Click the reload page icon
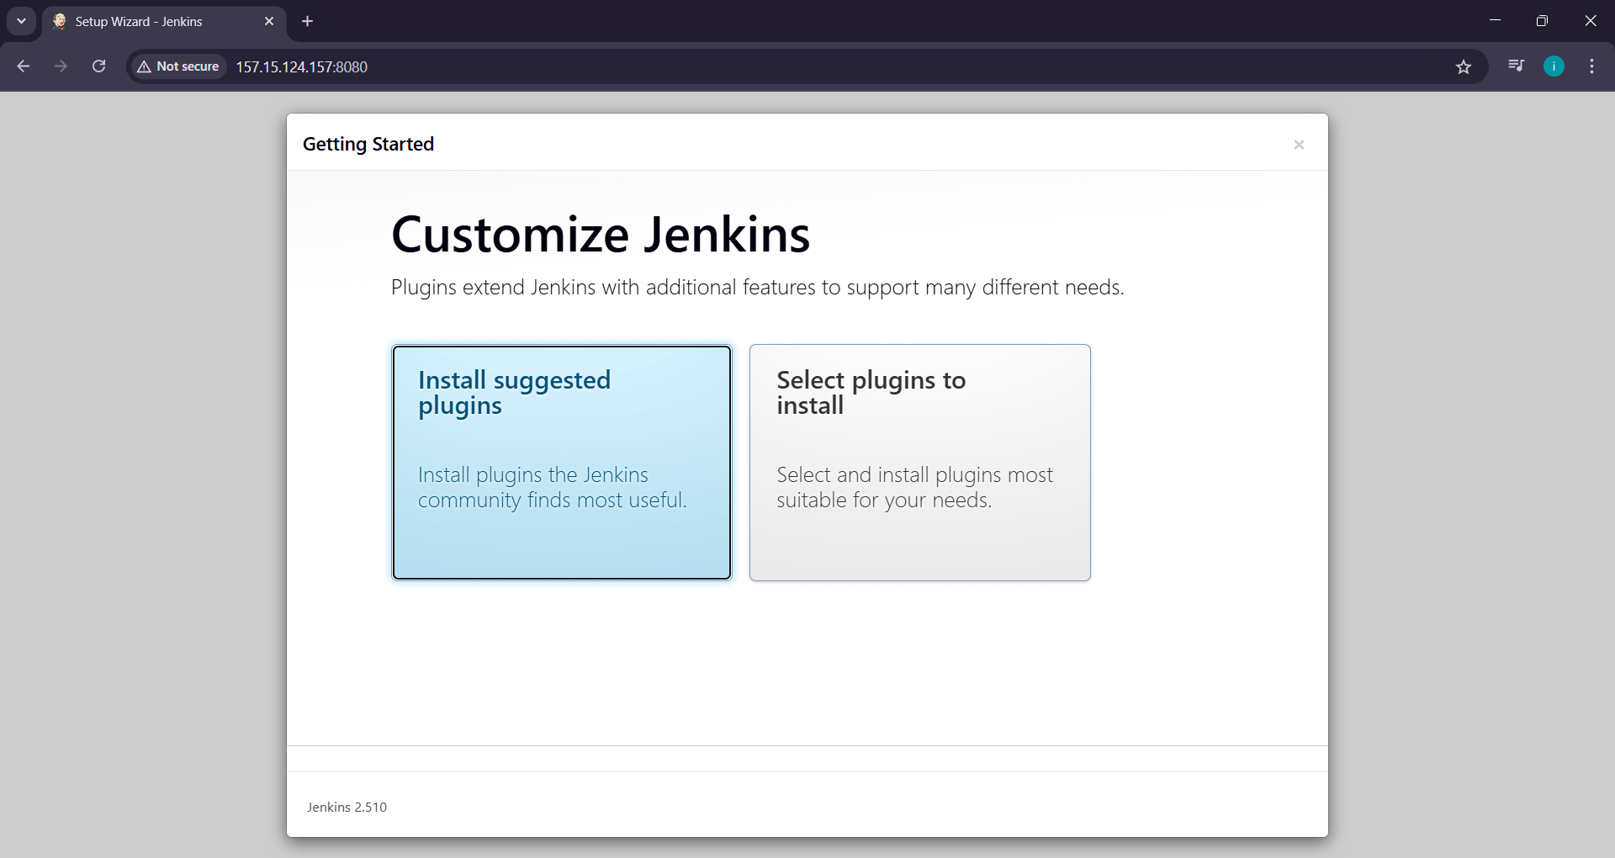Viewport: 1615px width, 858px height. (98, 66)
